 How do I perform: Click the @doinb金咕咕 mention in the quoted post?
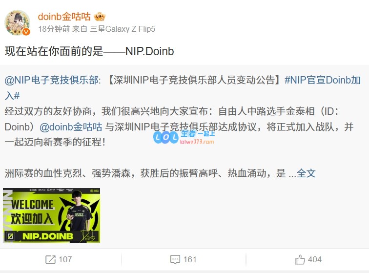(x=71, y=126)
